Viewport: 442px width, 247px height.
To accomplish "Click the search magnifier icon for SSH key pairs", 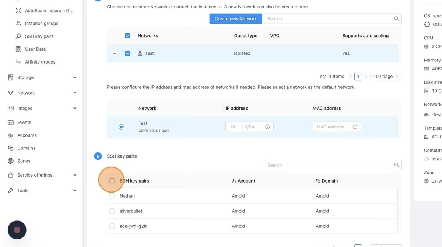I will coord(397,165).
